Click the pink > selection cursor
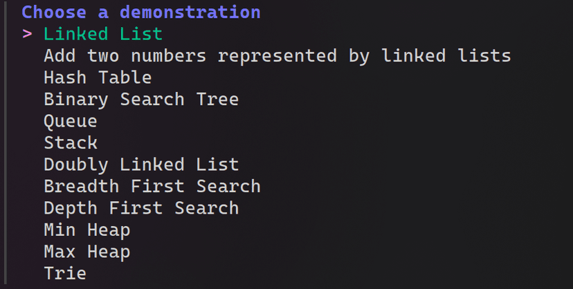This screenshot has width=573, height=289. [28, 34]
